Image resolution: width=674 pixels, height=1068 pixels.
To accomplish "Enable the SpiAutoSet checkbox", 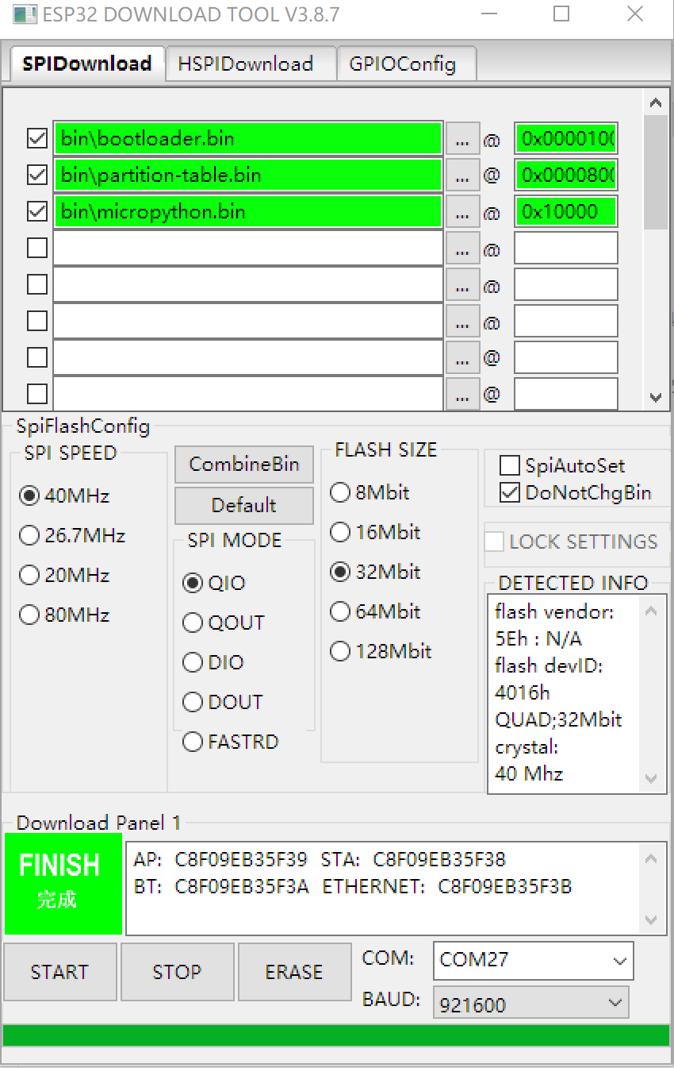I will [511, 466].
